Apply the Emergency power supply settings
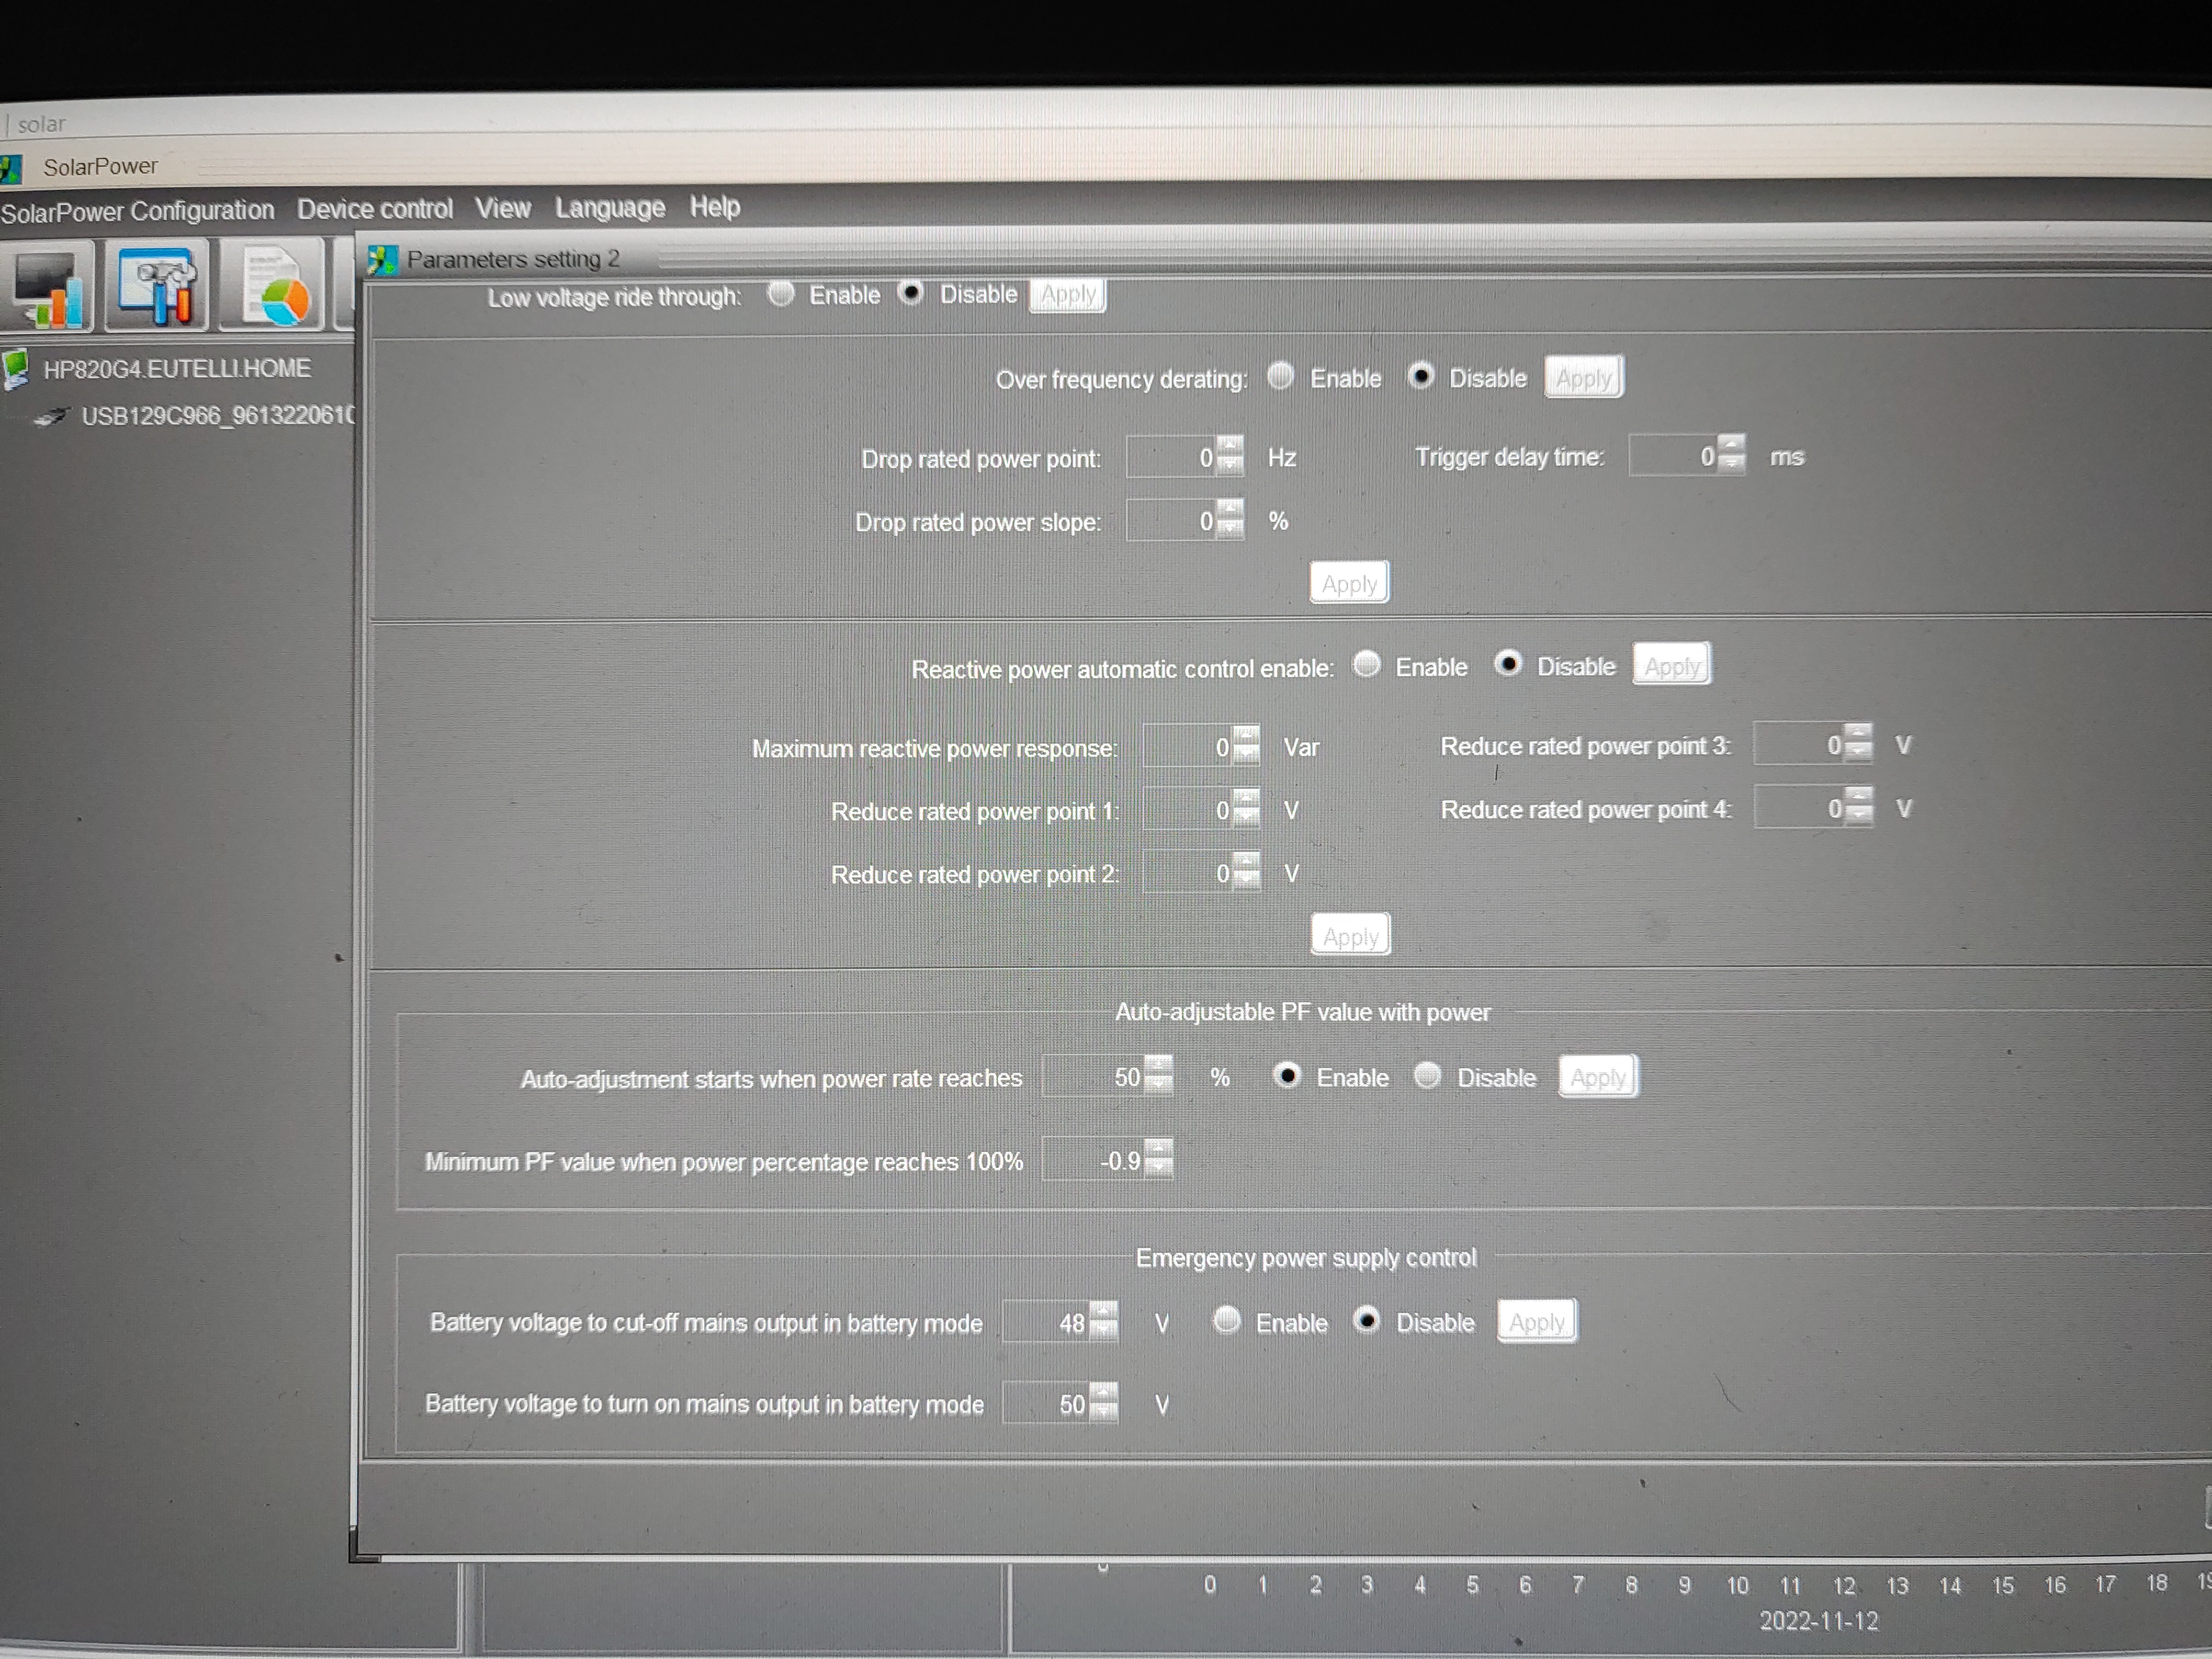The width and height of the screenshot is (2212, 1659). pos(1536,1322)
